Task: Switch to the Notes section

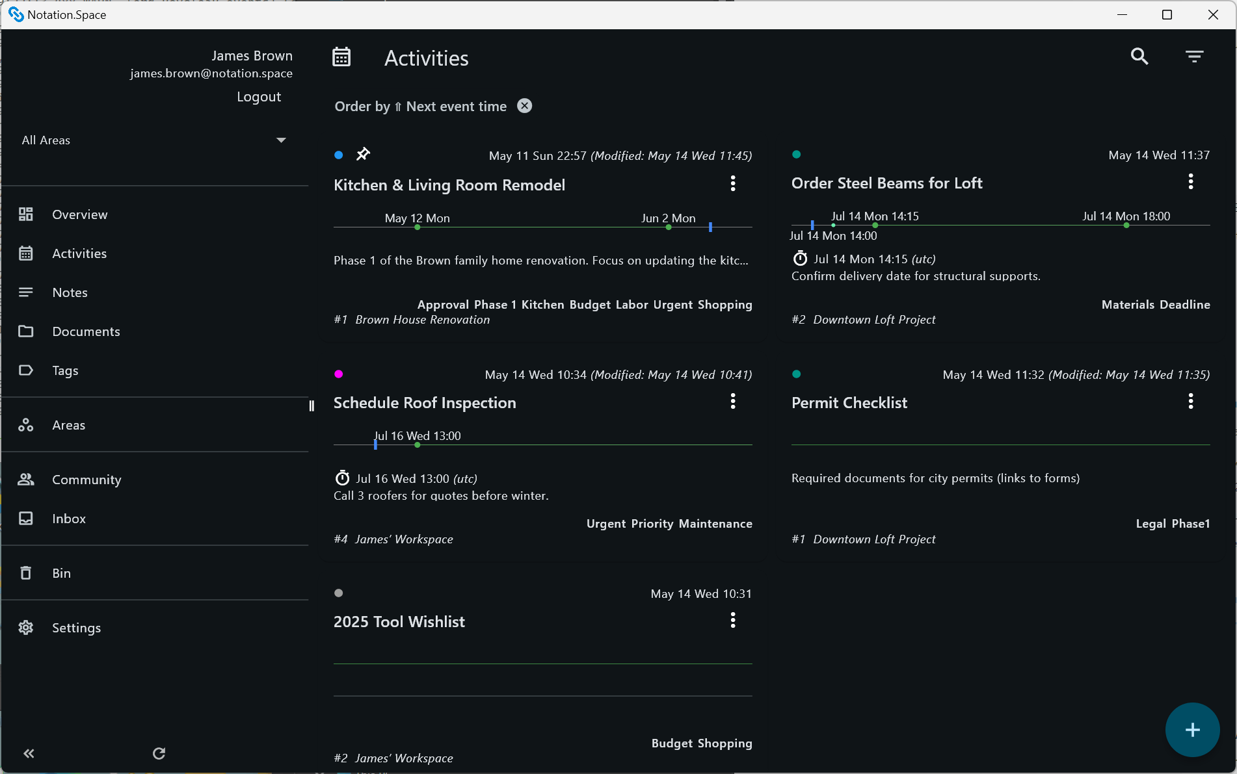Action: point(27,292)
